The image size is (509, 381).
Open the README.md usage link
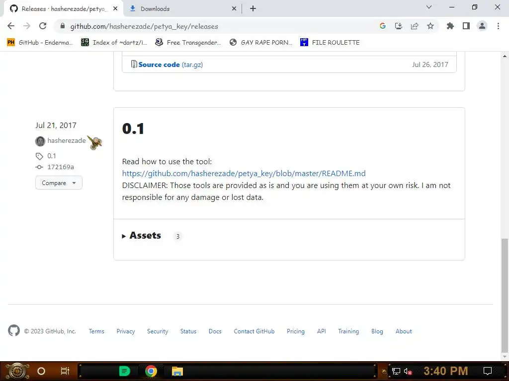pyautogui.click(x=244, y=173)
